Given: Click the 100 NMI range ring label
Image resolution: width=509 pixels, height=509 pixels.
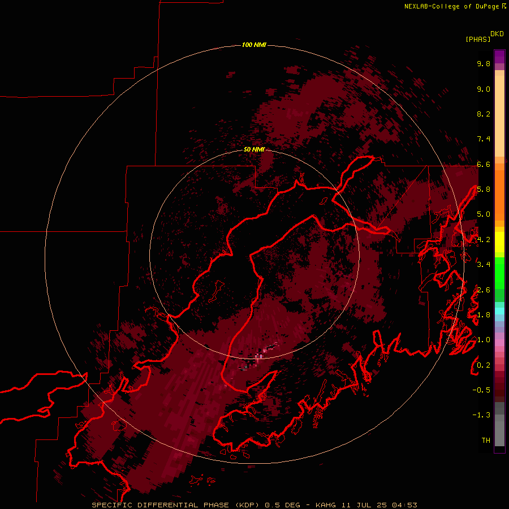Looking at the screenshot, I should click(x=254, y=45).
